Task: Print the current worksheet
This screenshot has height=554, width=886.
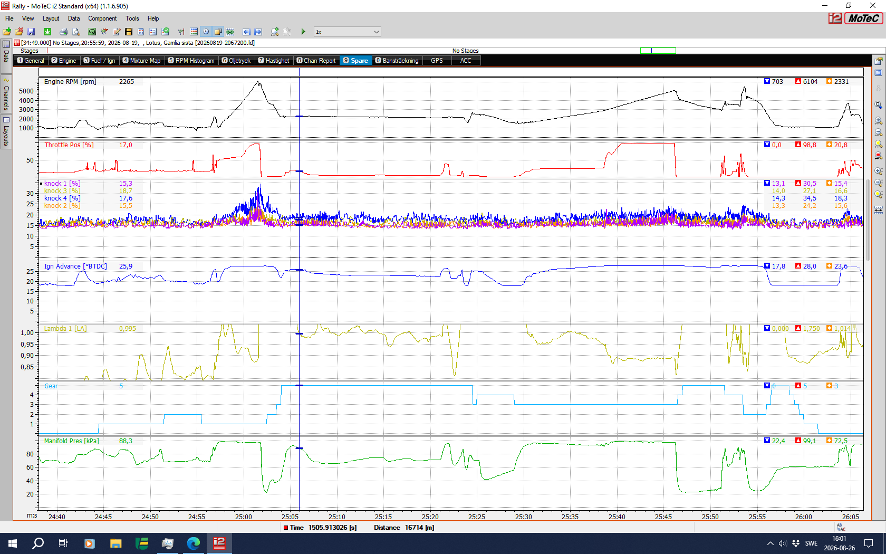Action: coord(63,32)
